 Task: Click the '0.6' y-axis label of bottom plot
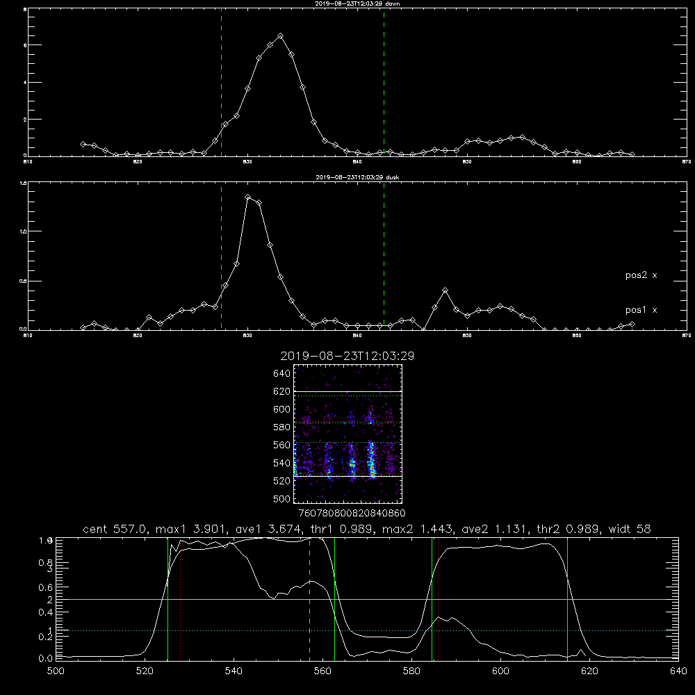point(46,587)
